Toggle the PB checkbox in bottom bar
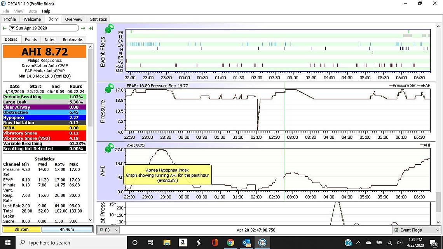This screenshot has width=443, height=249. [x=102, y=230]
